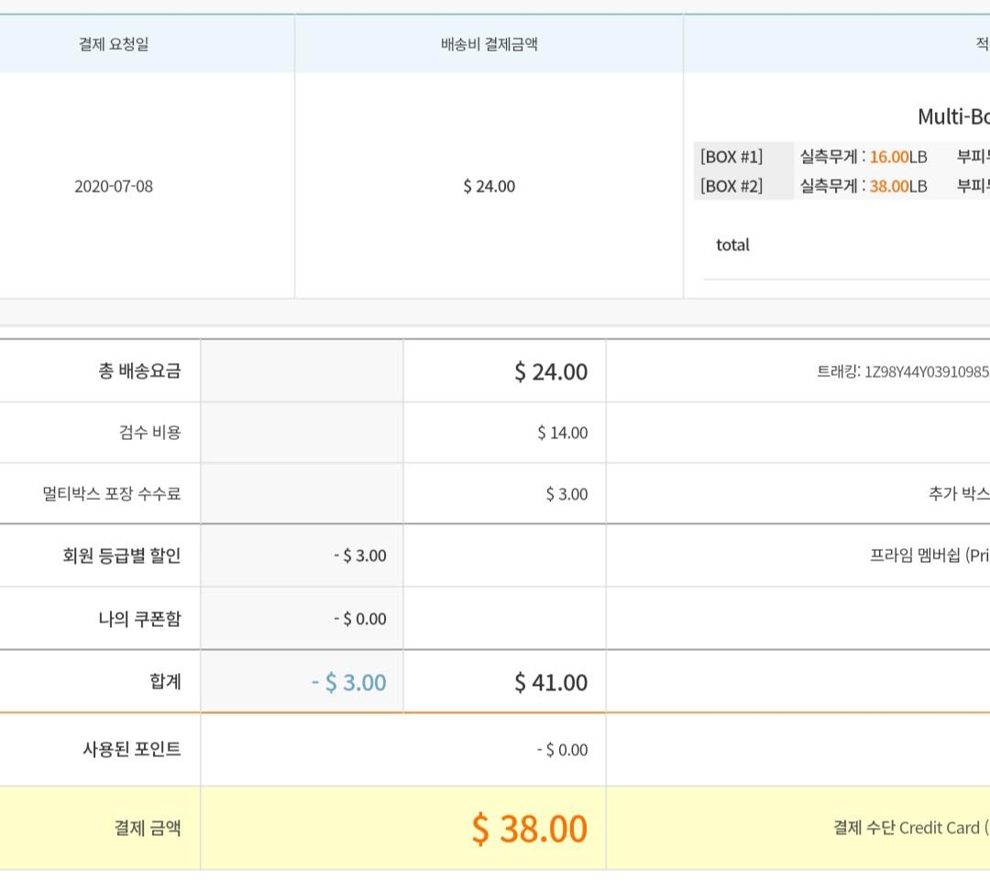Click the 배송비 결제금액 column header
The image size is (990, 881).
(x=489, y=44)
